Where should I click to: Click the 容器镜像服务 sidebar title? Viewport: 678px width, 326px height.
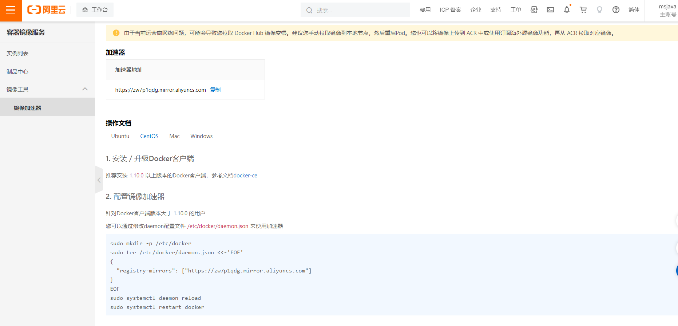[25, 32]
